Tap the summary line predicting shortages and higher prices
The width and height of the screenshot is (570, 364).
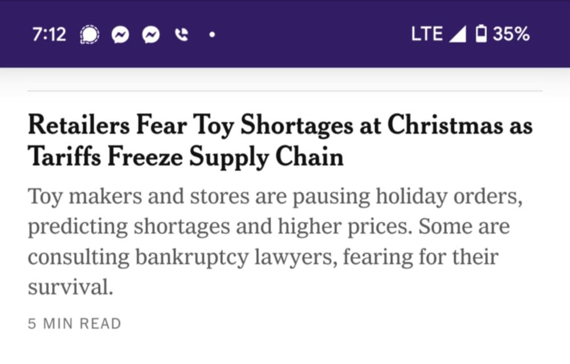pyautogui.click(x=269, y=227)
